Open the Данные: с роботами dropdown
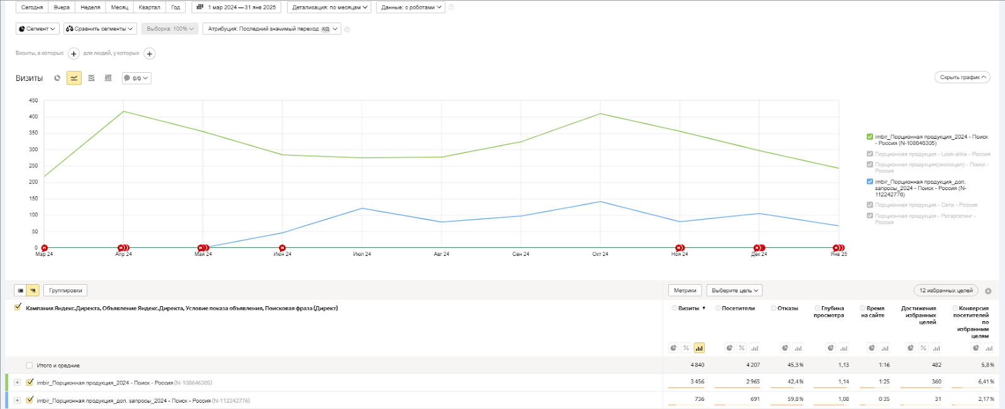 (411, 8)
